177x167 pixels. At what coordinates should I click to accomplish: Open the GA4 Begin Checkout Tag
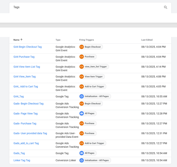point(27,47)
